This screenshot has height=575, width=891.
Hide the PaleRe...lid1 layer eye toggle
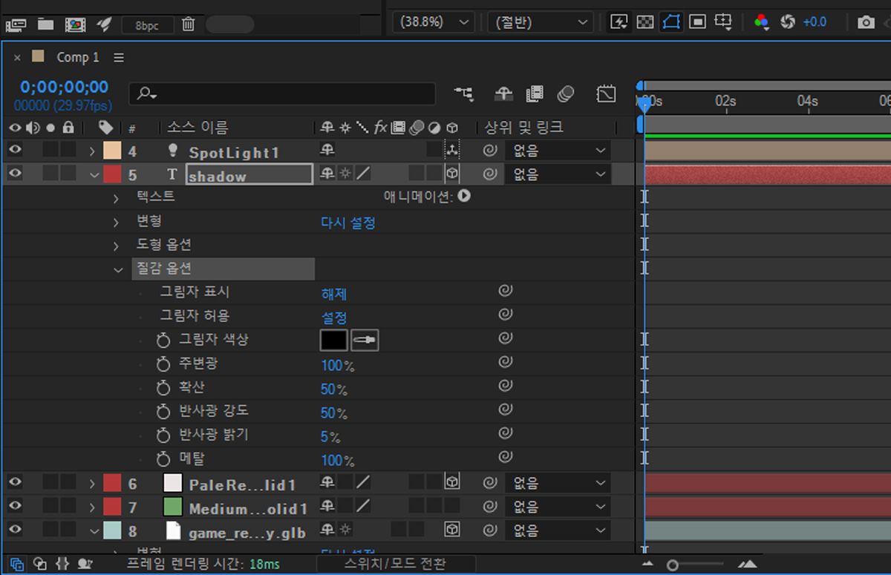15,483
